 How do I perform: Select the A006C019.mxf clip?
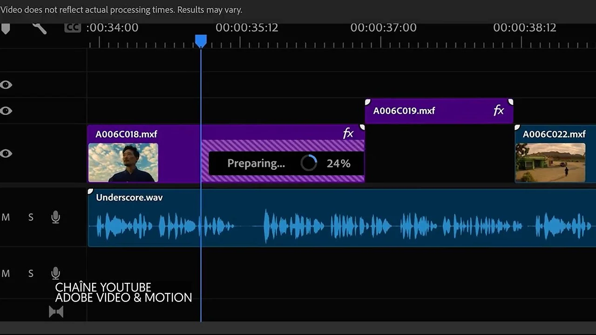439,111
